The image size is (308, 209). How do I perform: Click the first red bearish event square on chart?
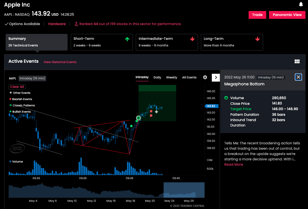[151, 111]
